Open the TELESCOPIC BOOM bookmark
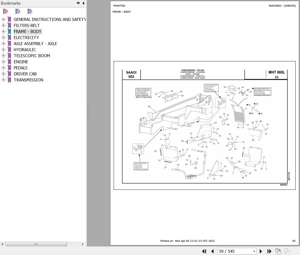The height and width of the screenshot is (255, 300). [x=32, y=56]
